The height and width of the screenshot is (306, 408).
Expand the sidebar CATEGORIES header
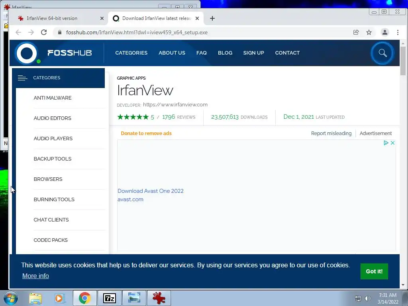click(59, 78)
